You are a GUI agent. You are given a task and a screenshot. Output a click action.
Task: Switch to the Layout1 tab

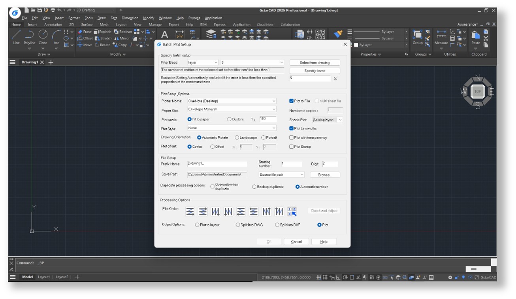point(44,277)
